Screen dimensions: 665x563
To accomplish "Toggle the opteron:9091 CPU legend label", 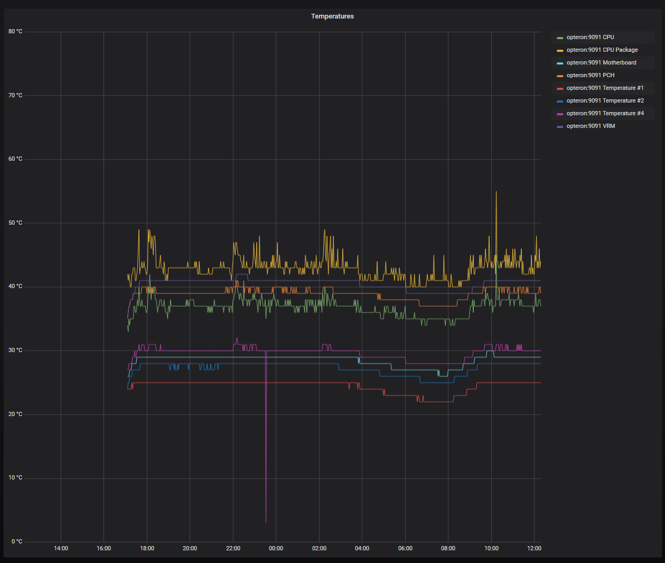I will coord(590,38).
